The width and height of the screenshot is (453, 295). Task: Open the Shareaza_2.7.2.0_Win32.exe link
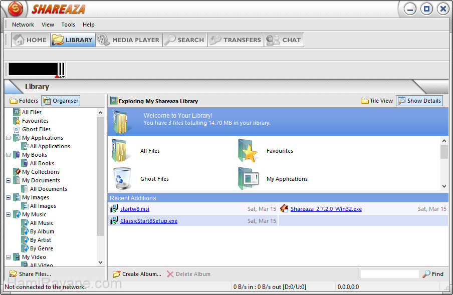point(326,209)
